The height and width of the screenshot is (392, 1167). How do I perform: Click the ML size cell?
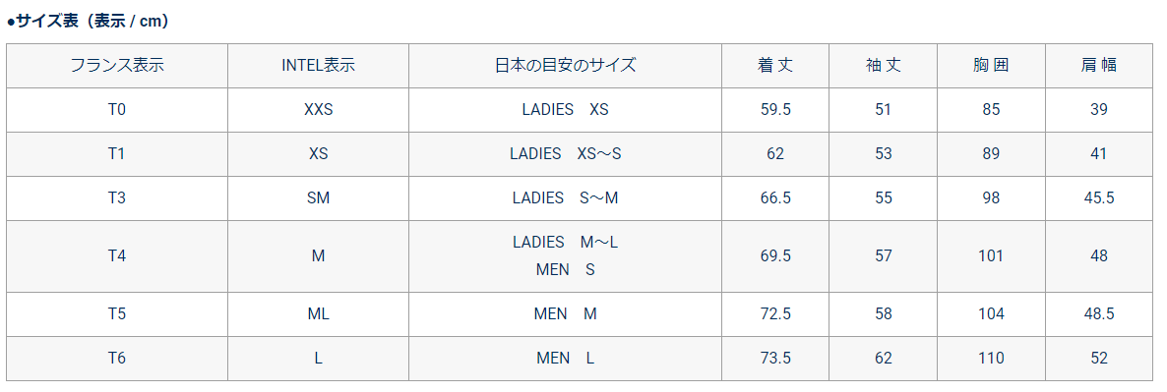coord(319,314)
